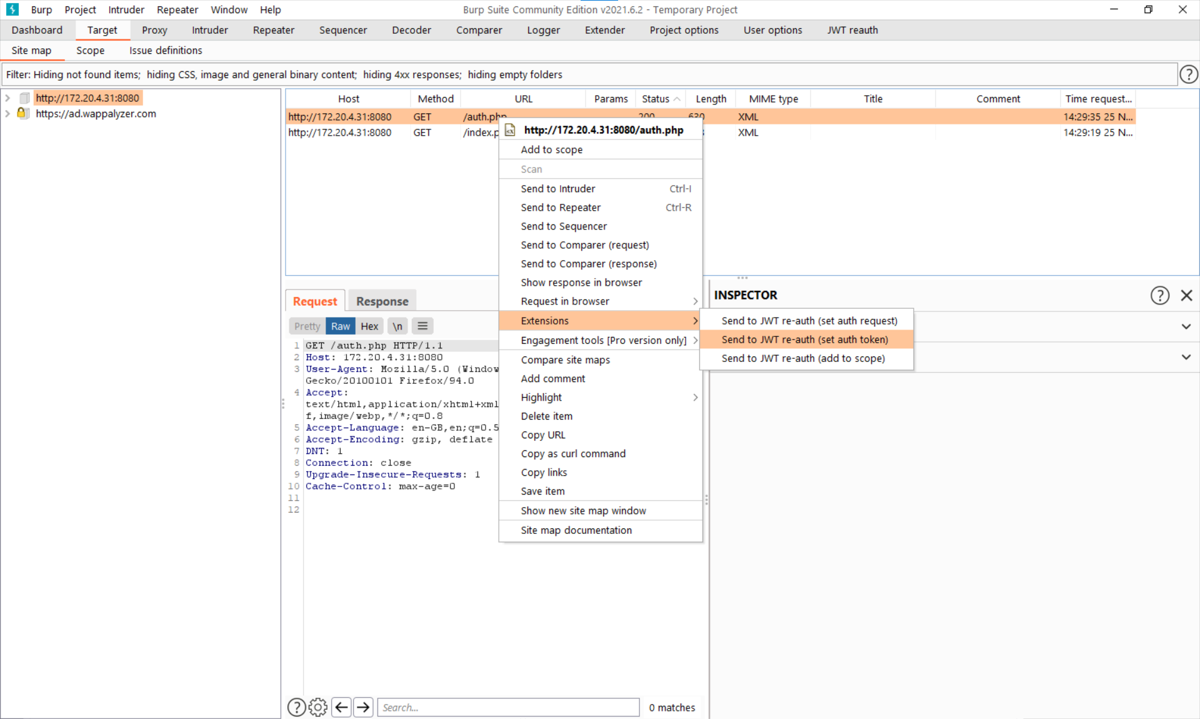Open the Inspector help icon
The width and height of the screenshot is (1200, 719).
[1159, 295]
